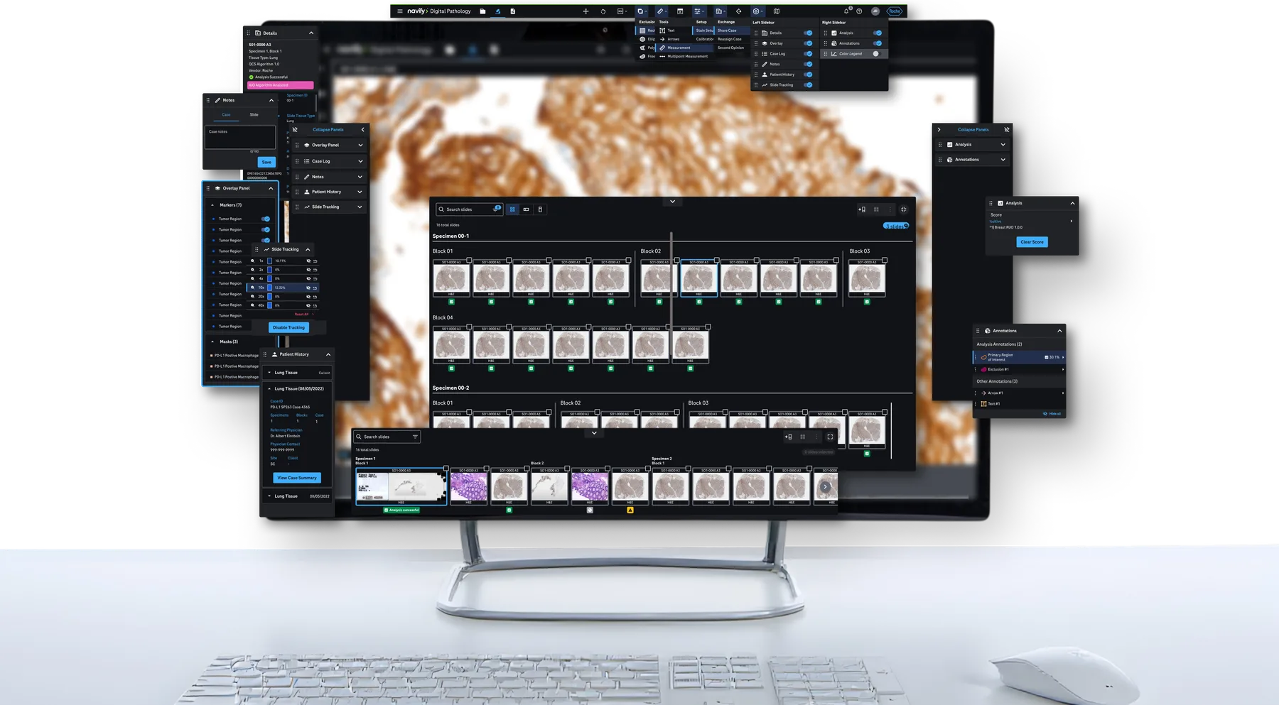The image size is (1279, 705).
Task: Click the rotate icon in top toolbar
Action: coord(603,11)
